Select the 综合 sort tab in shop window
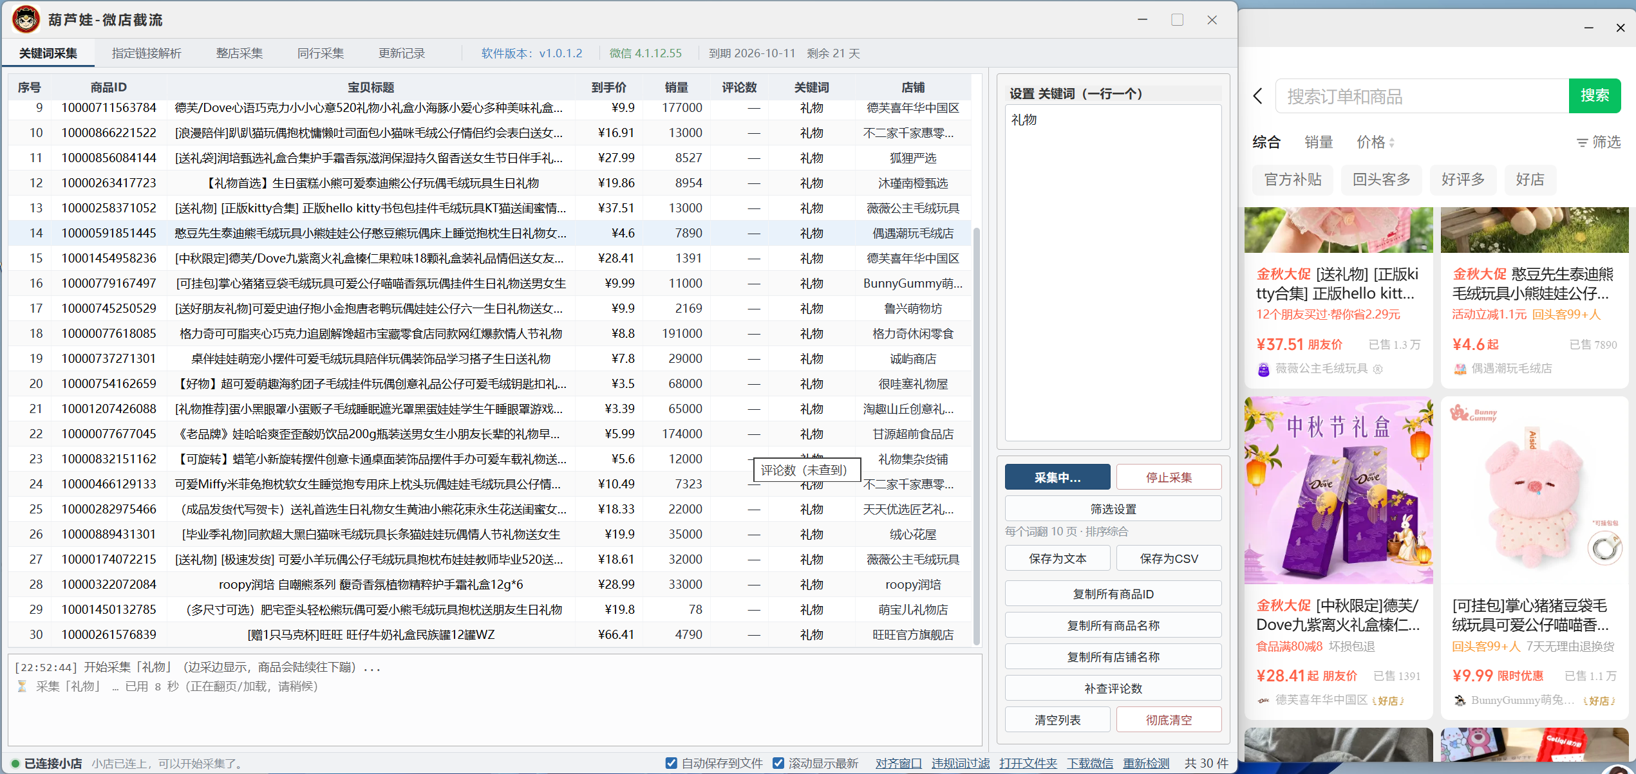 coord(1266,142)
